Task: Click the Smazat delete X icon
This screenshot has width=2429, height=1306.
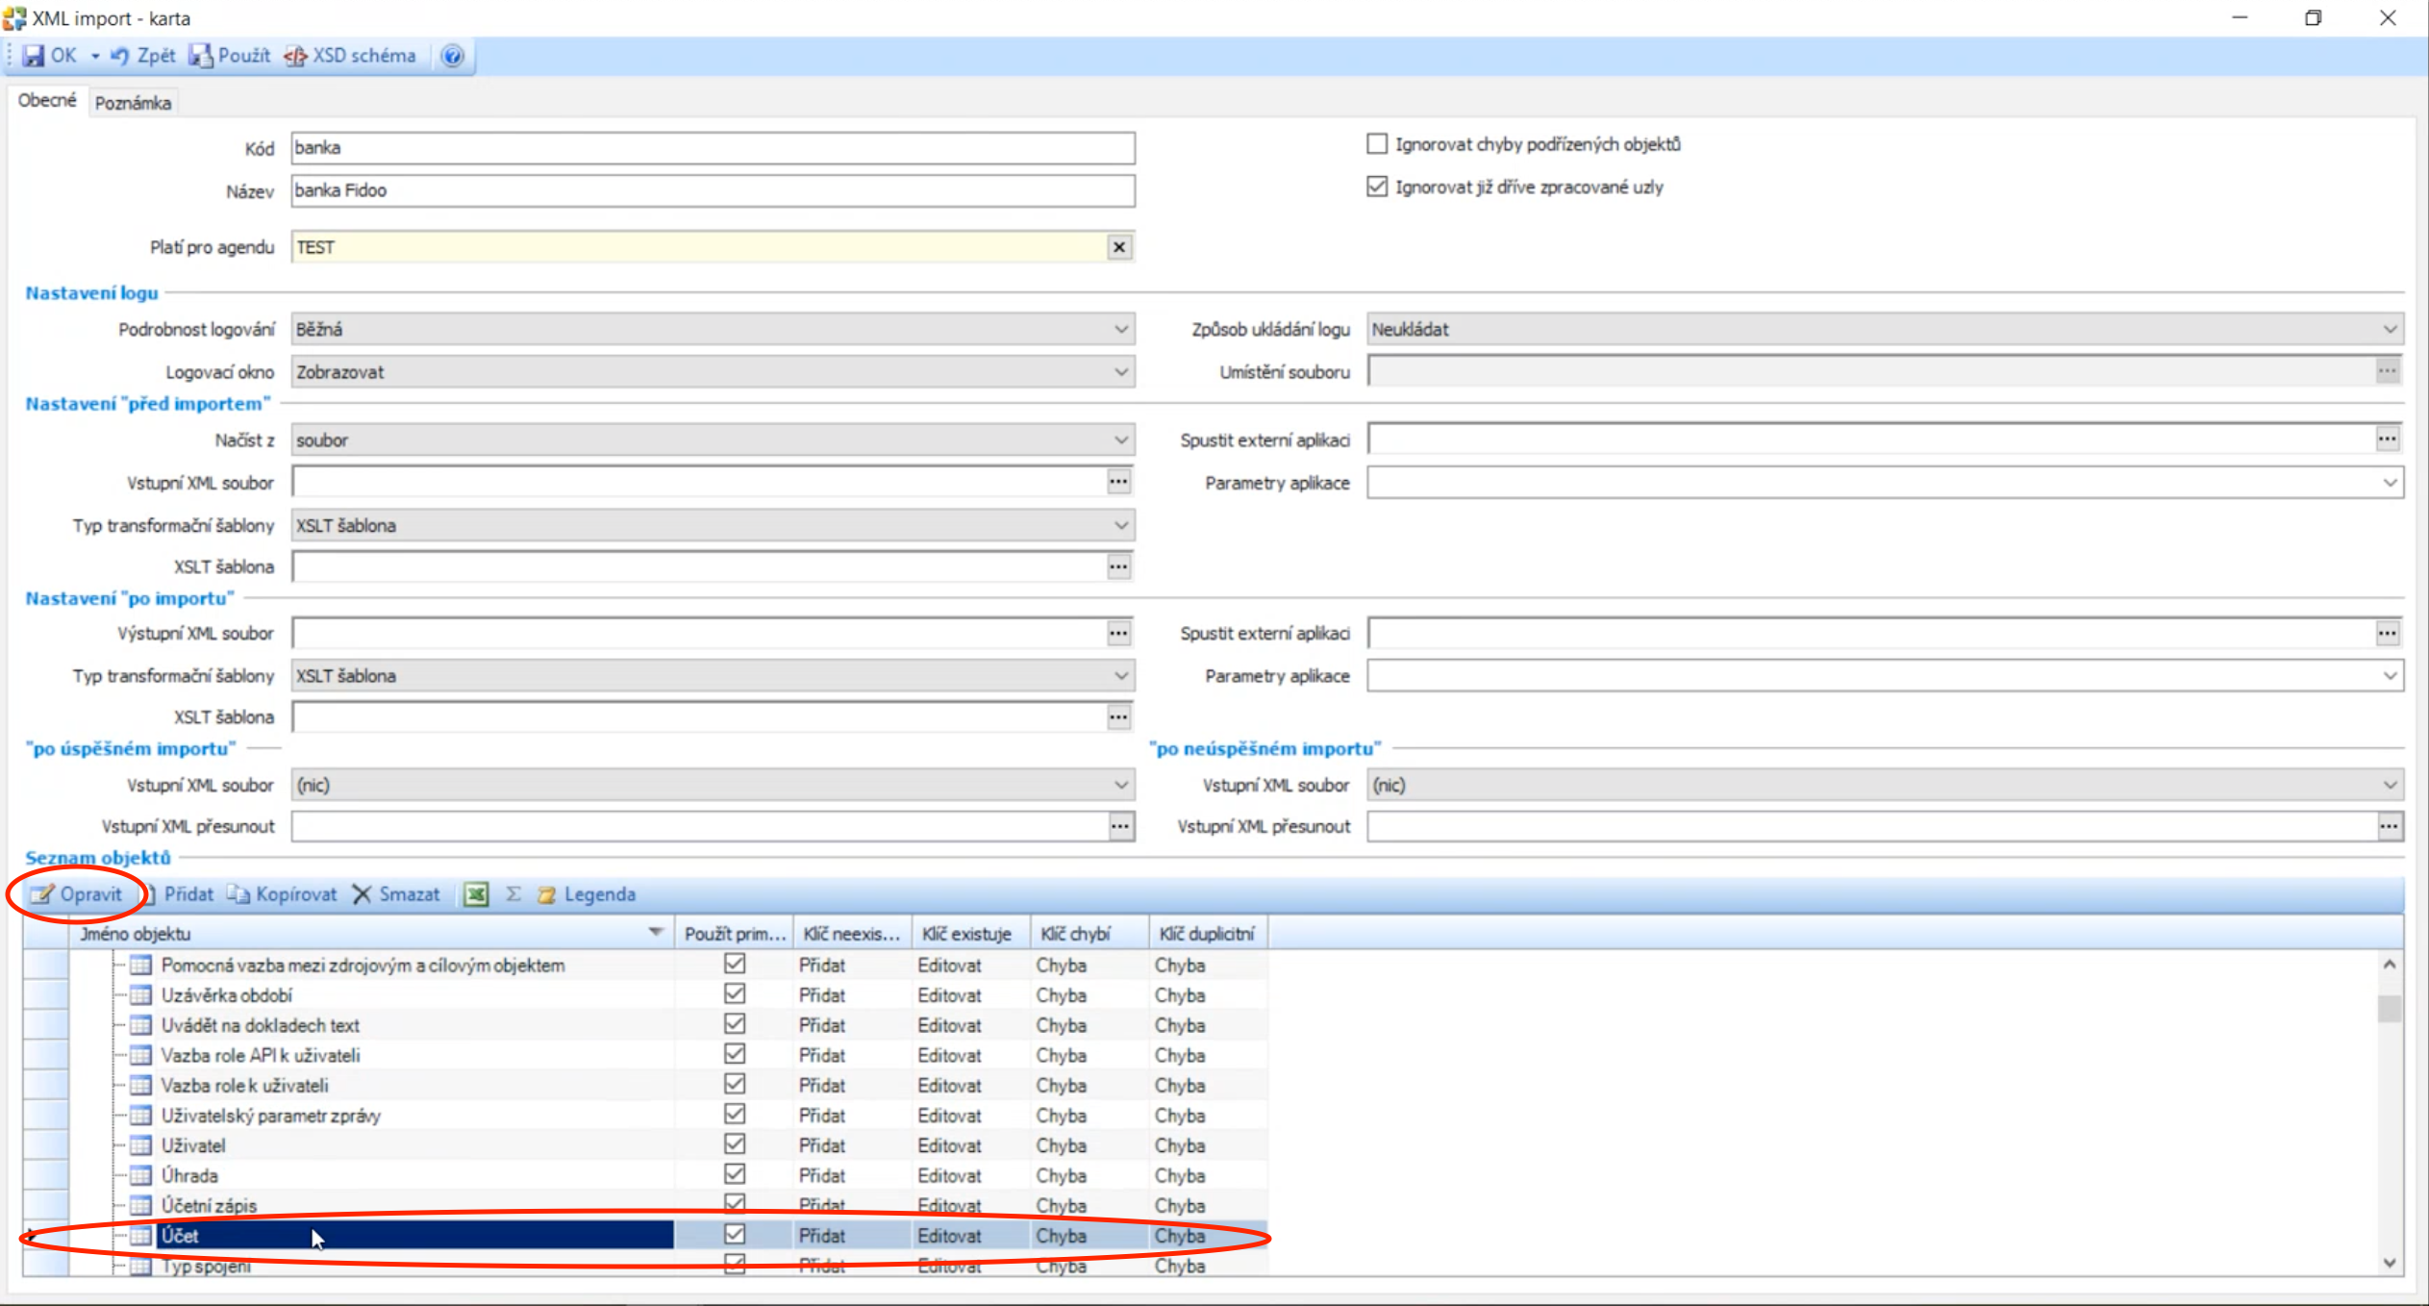Action: point(362,894)
